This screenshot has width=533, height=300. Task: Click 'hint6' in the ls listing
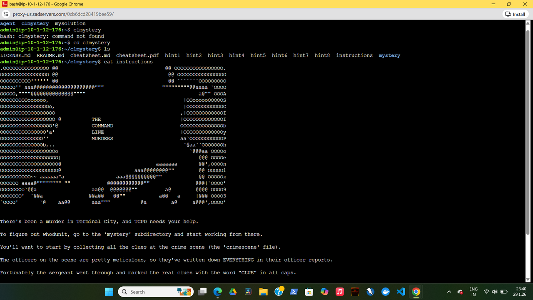point(279,55)
